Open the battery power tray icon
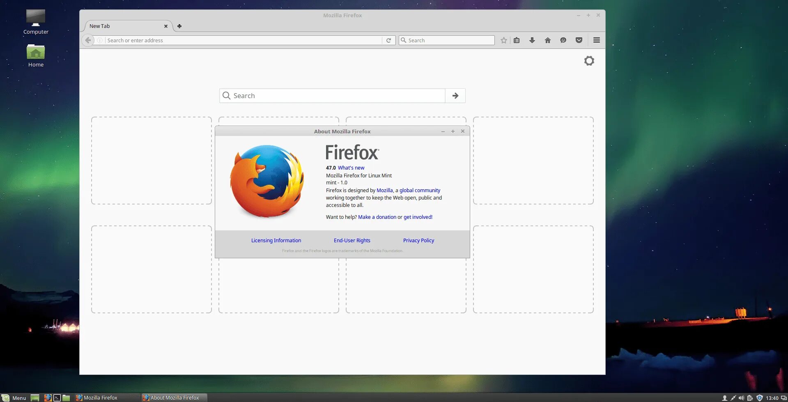788x402 pixels. (750, 398)
